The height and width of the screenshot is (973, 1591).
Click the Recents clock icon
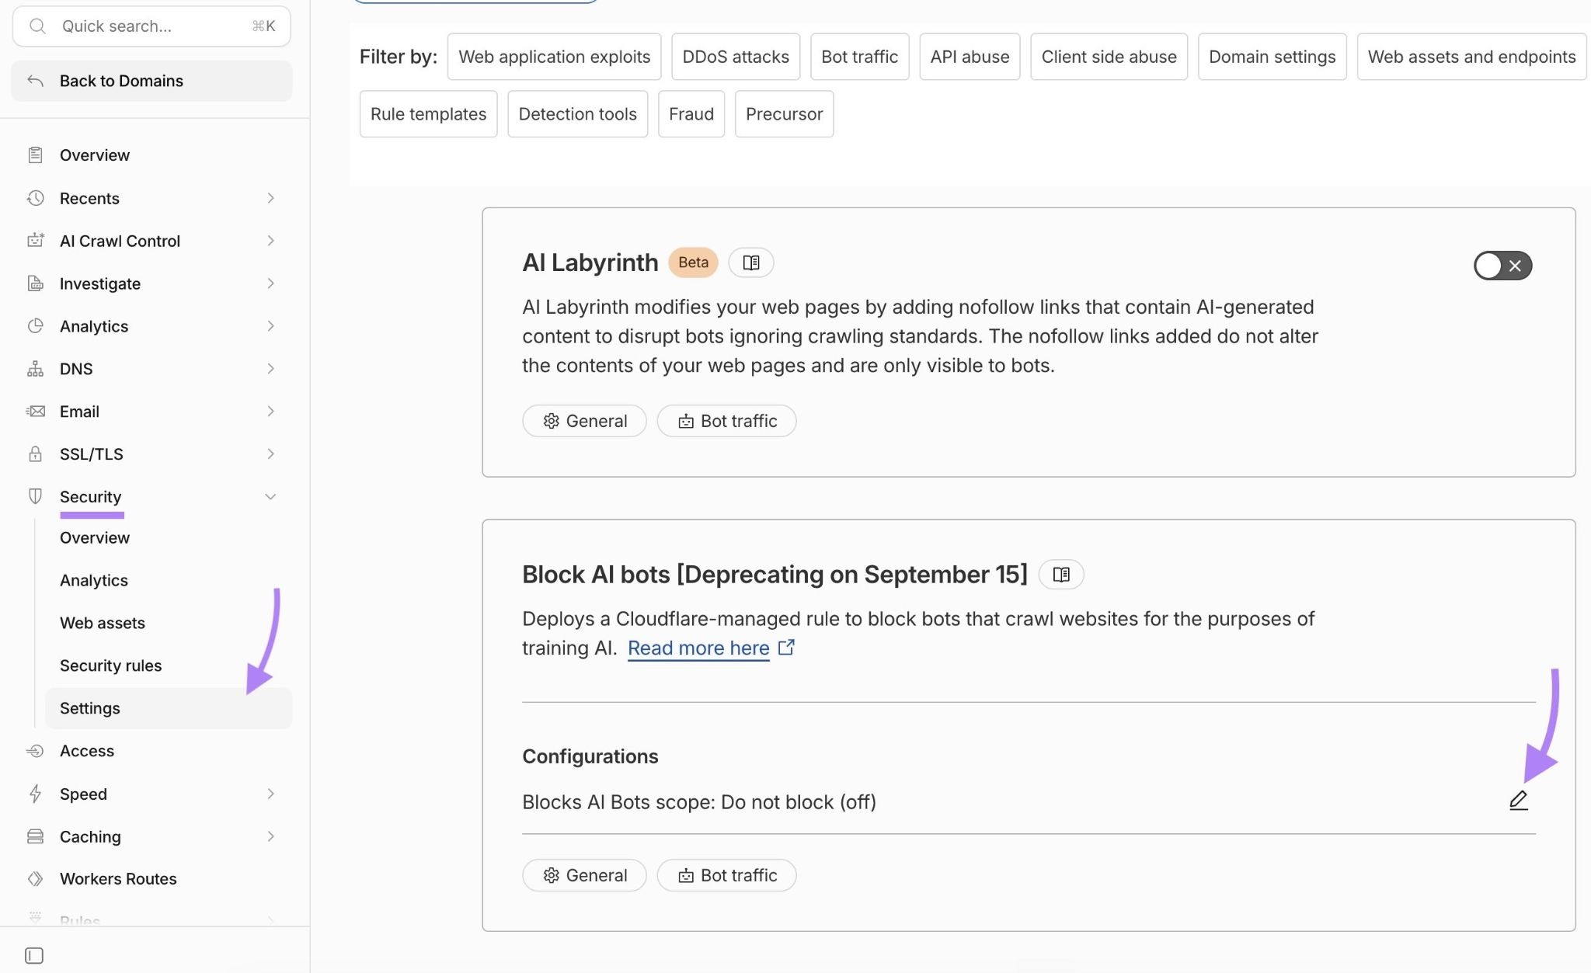[35, 198]
